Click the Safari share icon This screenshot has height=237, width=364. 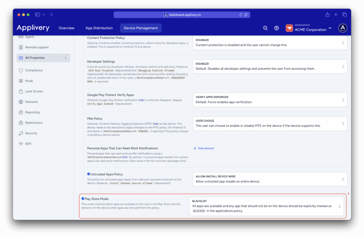pos(327,15)
